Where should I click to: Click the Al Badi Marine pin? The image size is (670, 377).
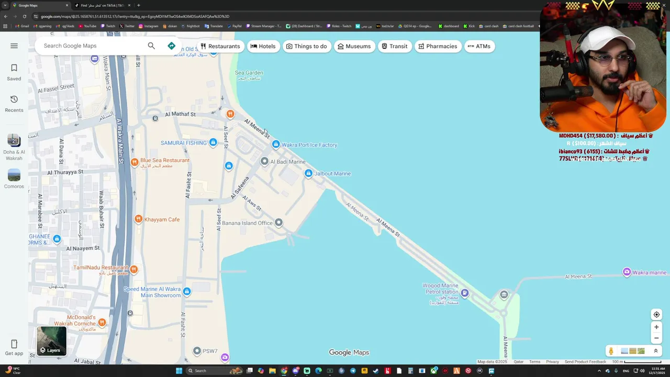click(x=264, y=161)
